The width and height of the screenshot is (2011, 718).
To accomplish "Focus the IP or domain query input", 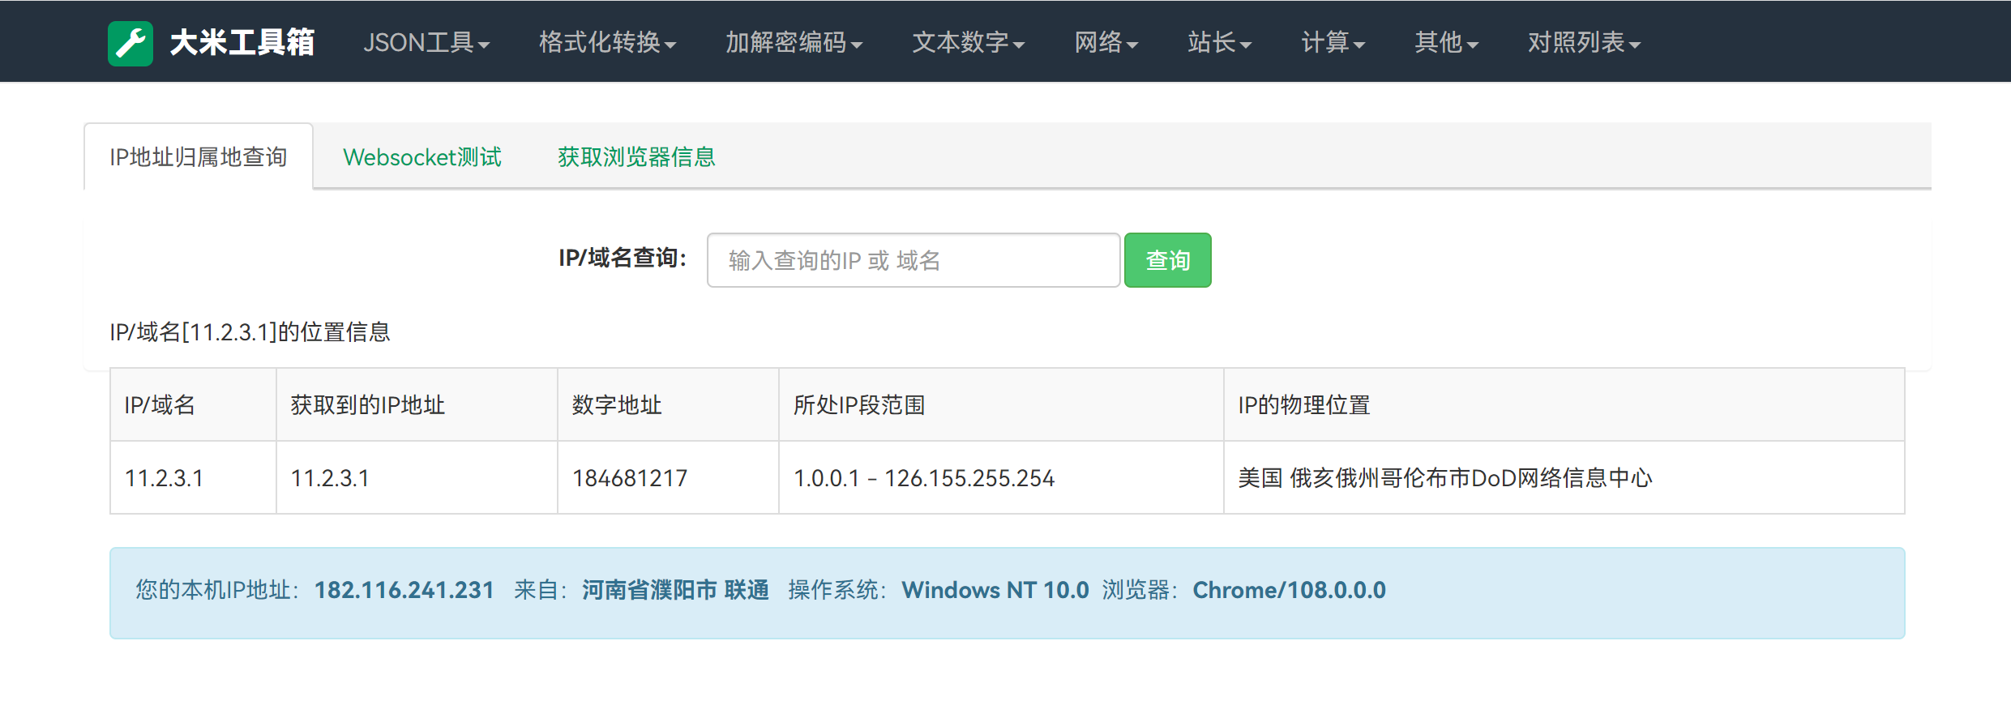I will [x=913, y=261].
